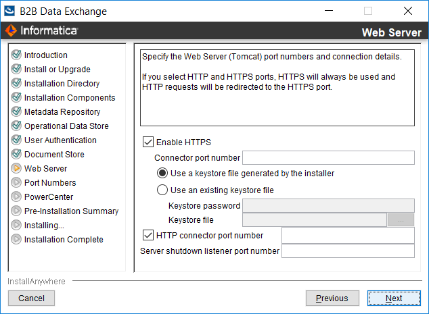Click the Server shutdown listener port field
Viewport: 429px width, 314px height.
(348, 251)
